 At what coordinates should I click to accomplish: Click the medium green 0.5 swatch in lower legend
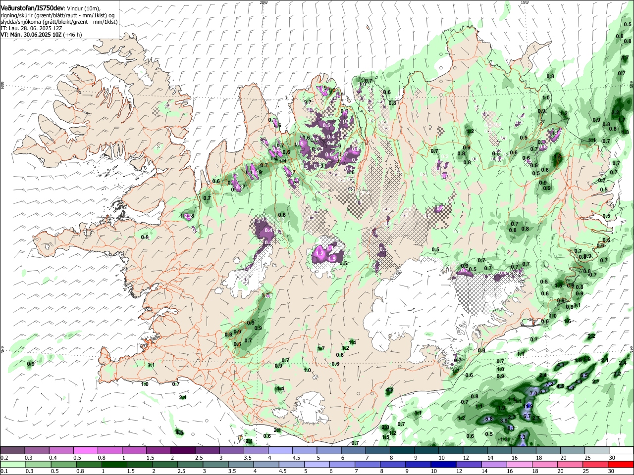click(63, 464)
